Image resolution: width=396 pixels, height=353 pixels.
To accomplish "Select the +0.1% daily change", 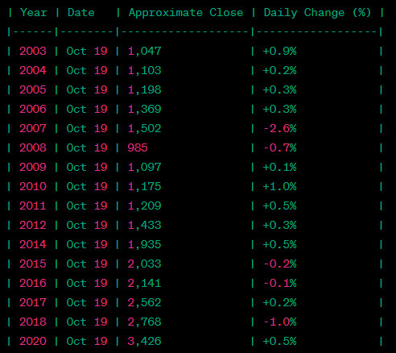I will click(280, 167).
